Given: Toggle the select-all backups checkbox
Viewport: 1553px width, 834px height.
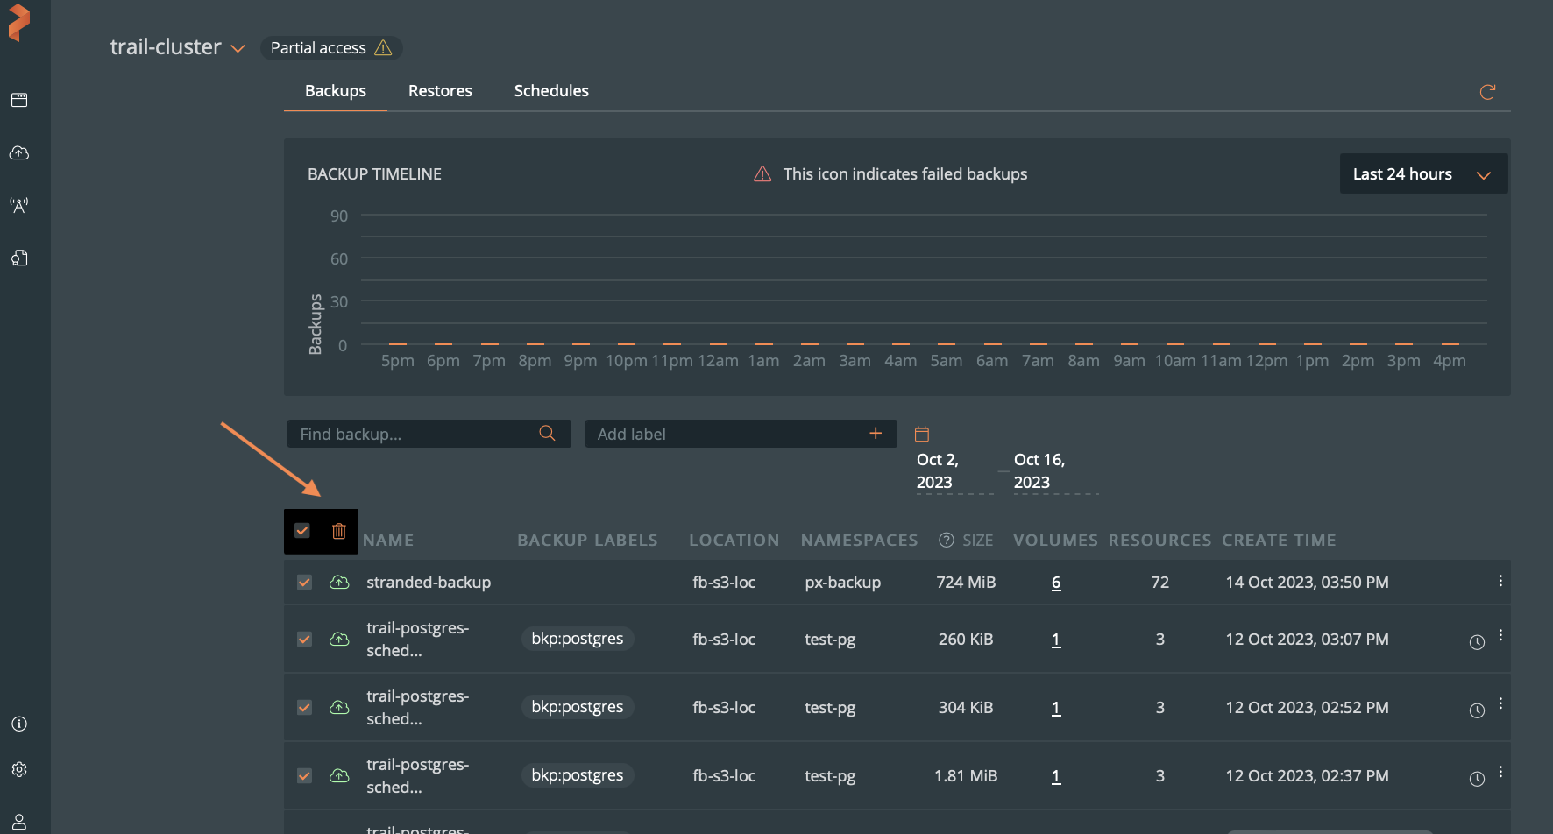Looking at the screenshot, I should [302, 531].
